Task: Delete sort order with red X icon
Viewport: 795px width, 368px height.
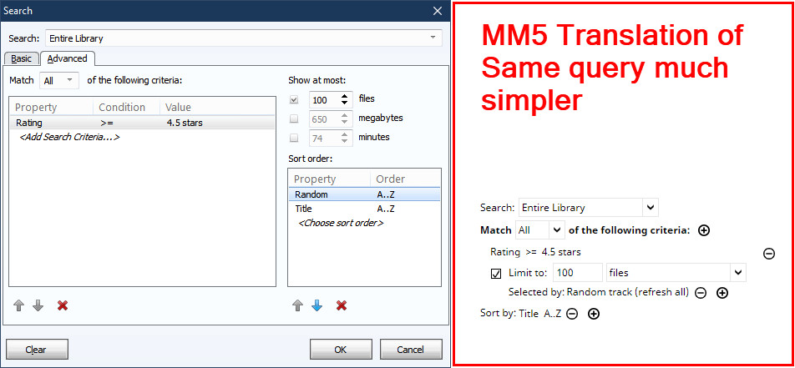Action: click(x=341, y=305)
